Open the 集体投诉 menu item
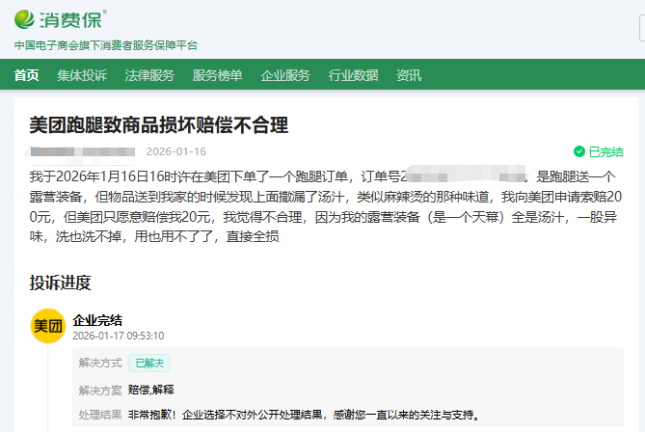This screenshot has height=432, width=645. point(82,75)
